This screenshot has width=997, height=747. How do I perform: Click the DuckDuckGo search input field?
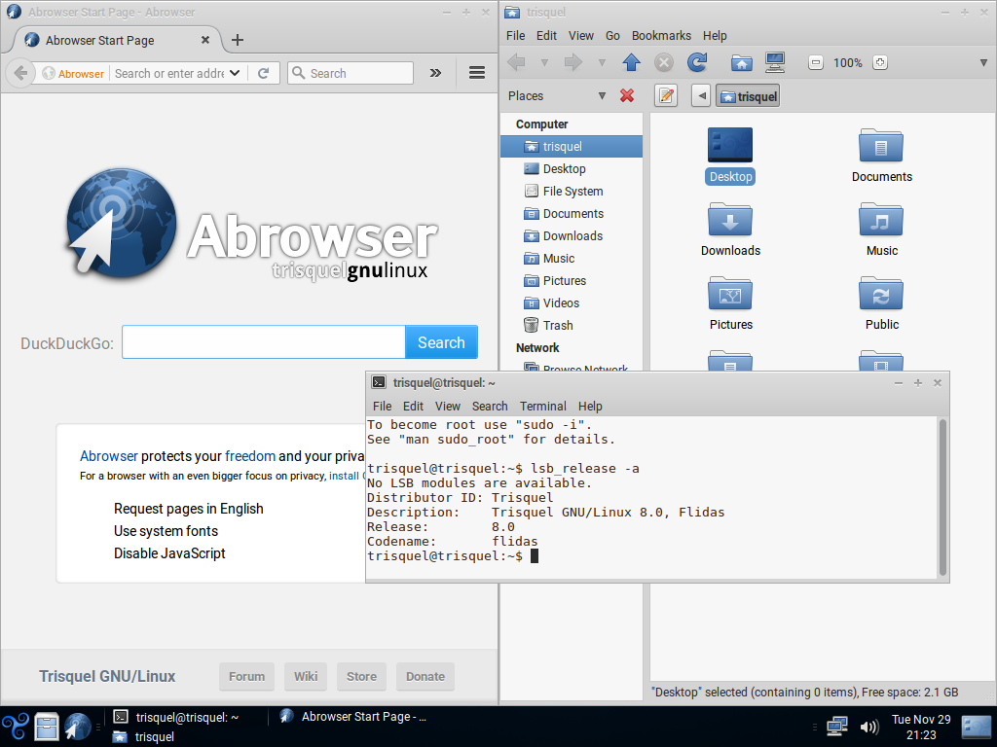263,342
